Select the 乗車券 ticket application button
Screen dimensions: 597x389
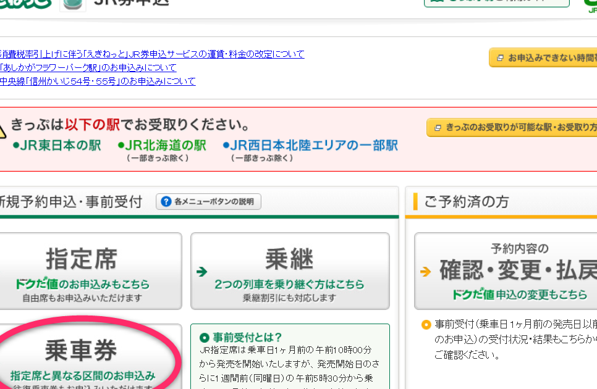[x=82, y=359]
